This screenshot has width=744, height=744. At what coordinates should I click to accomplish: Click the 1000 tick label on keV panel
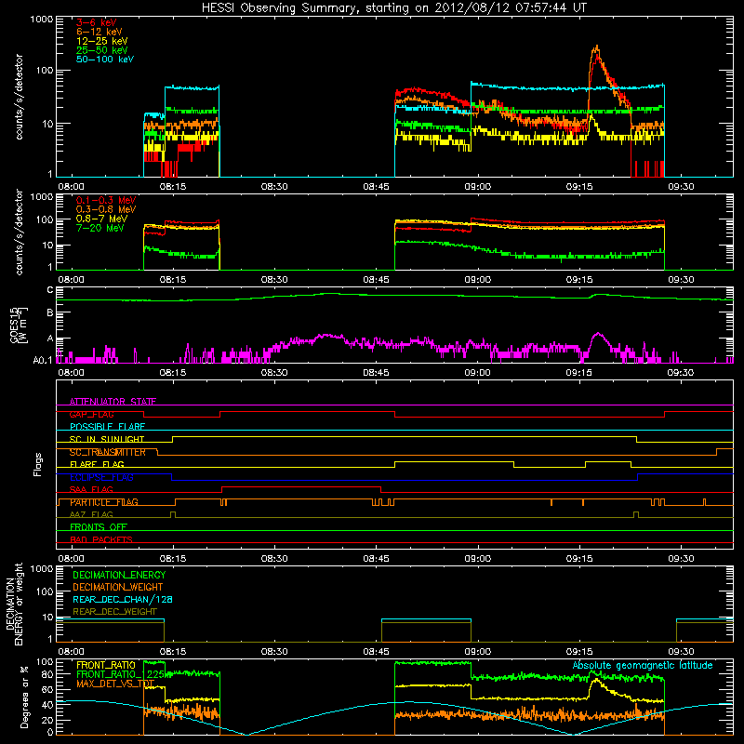(42, 20)
